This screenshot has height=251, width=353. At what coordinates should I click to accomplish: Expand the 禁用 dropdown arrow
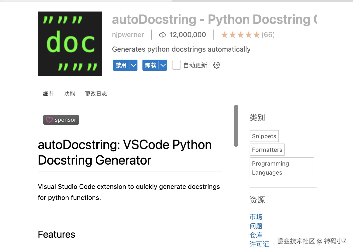click(x=133, y=65)
